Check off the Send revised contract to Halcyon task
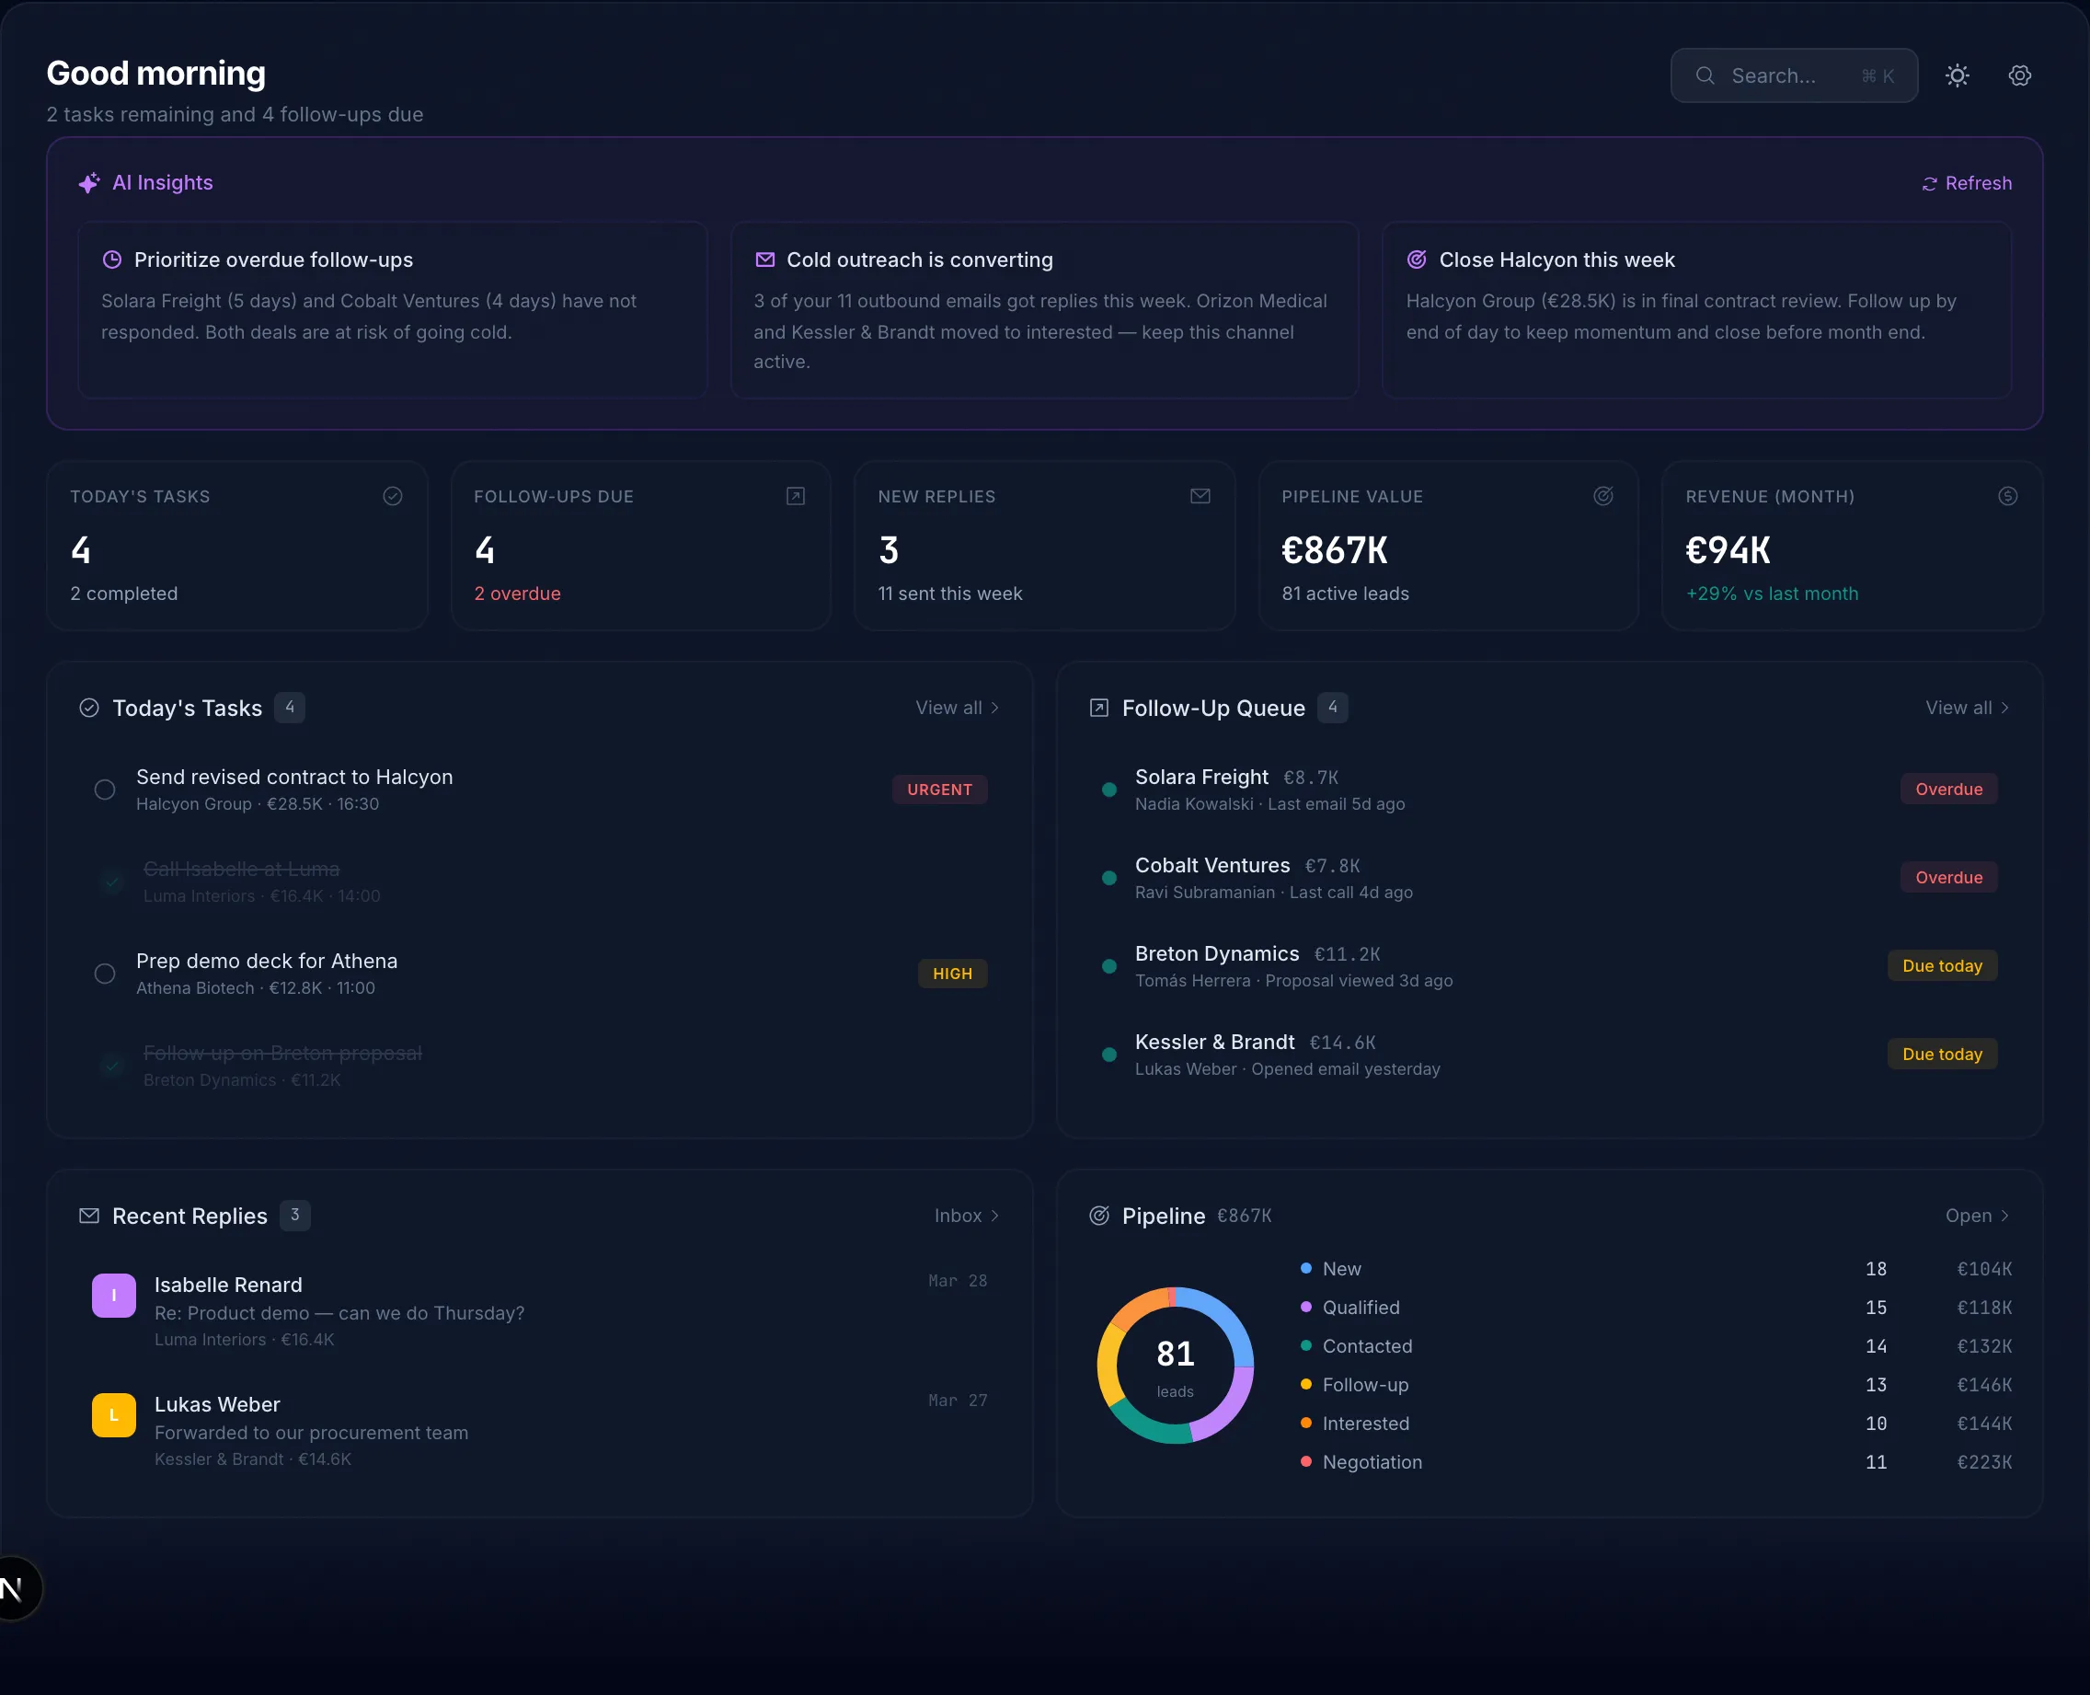The height and width of the screenshot is (1695, 2090). click(105, 789)
